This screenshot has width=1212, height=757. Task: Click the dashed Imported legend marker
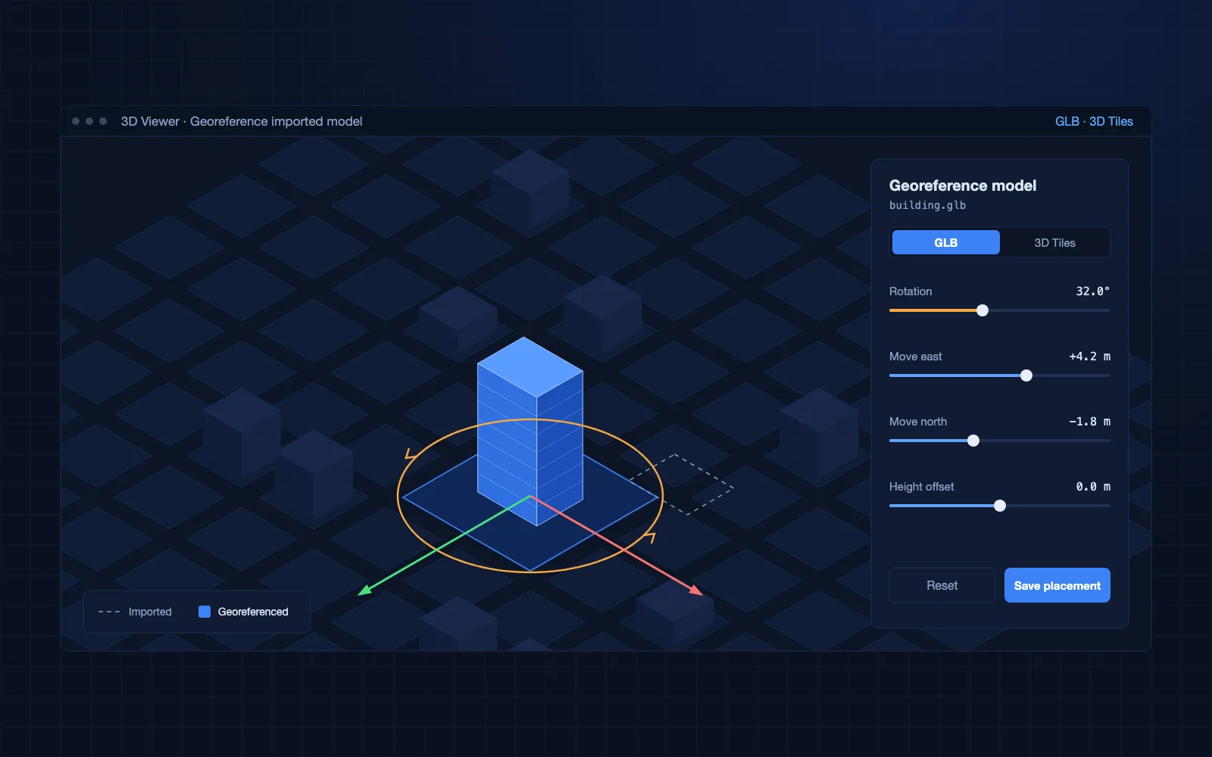click(109, 612)
